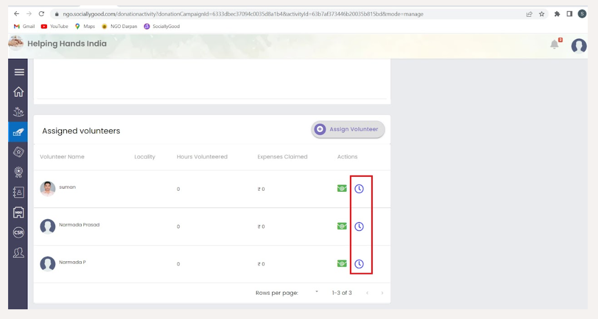Click the name Narmada P

[x=72, y=262]
